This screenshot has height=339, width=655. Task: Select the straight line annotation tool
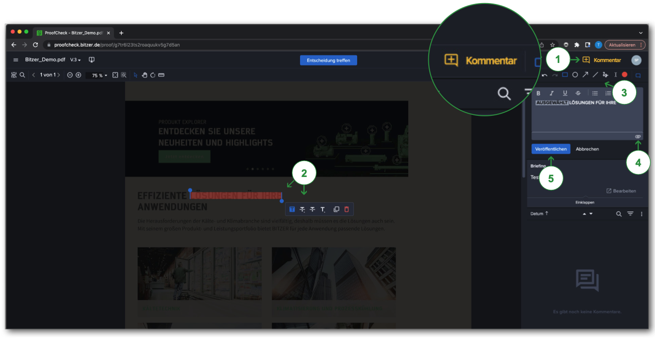point(595,75)
